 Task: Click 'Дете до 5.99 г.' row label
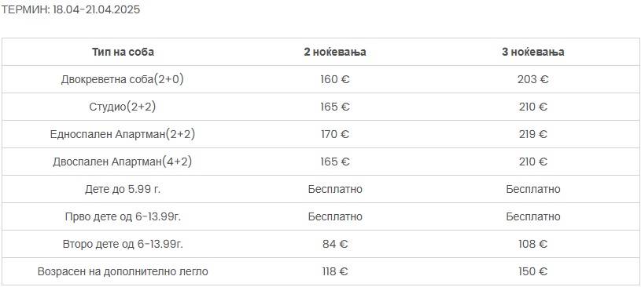pos(123,189)
